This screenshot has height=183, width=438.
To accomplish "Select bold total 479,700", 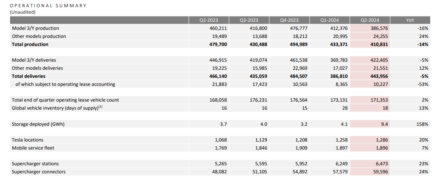I will click(x=217, y=44).
